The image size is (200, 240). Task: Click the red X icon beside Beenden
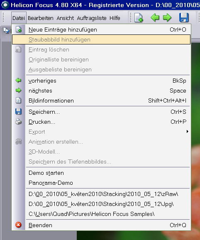point(18,225)
